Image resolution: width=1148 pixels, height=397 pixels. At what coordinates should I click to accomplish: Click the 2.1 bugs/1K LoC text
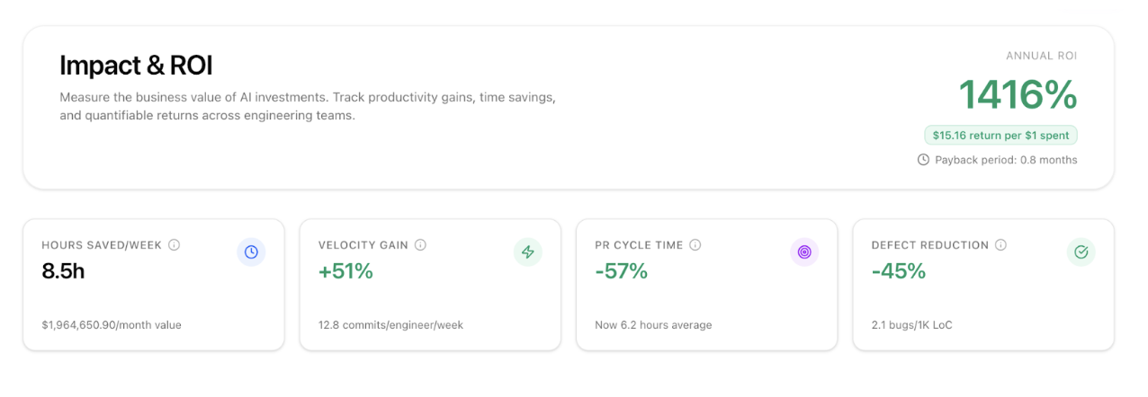pos(912,325)
